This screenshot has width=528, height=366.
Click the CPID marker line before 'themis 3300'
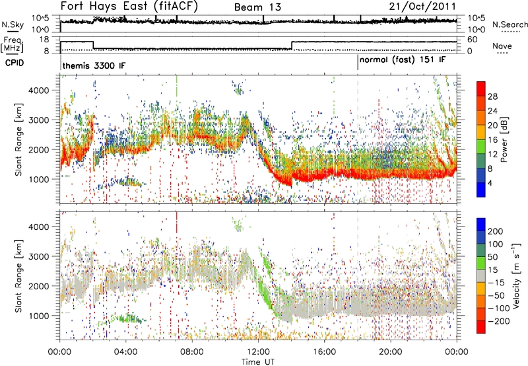tap(61, 62)
